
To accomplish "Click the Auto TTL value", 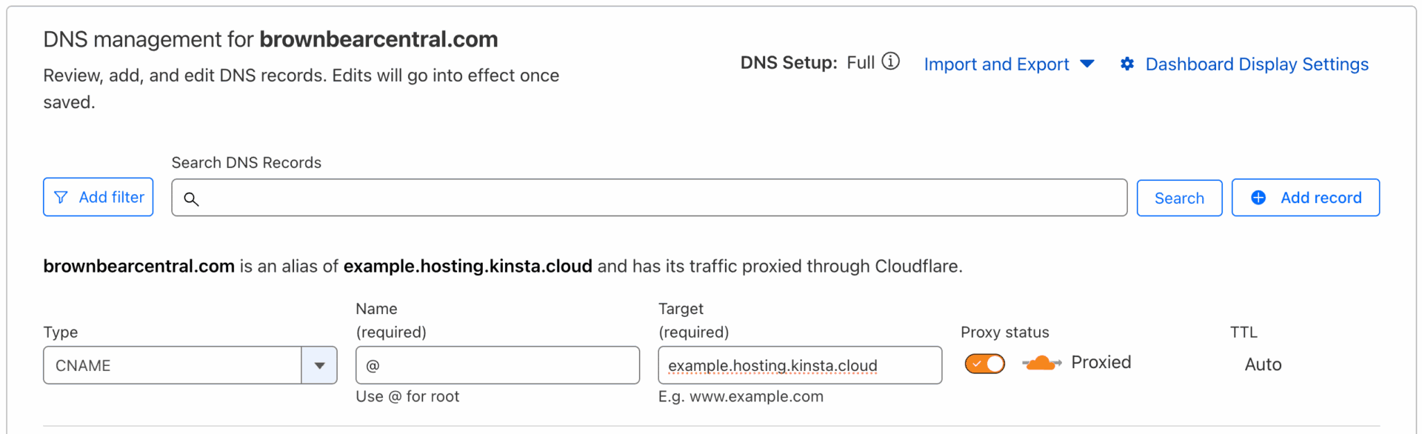I will (x=1263, y=364).
